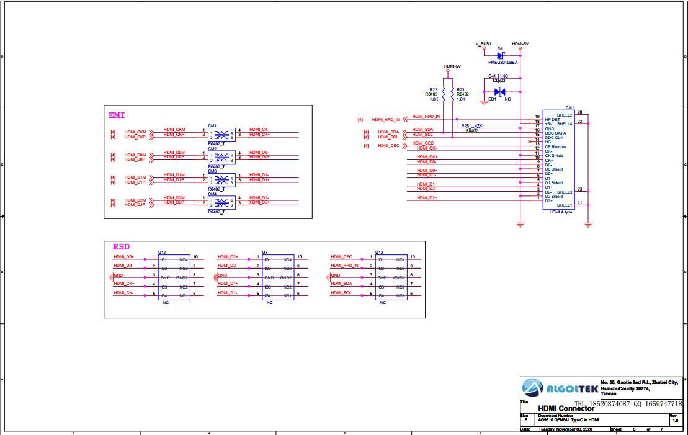Click the HP DET pin name on CN1

click(x=552, y=120)
